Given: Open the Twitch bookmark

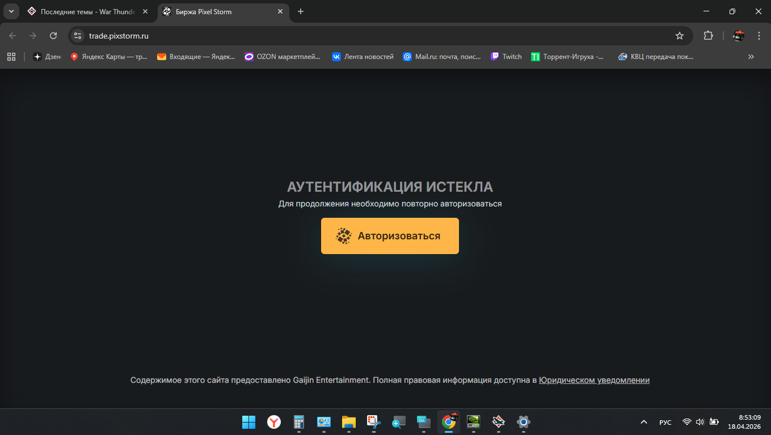Looking at the screenshot, I should pyautogui.click(x=506, y=57).
